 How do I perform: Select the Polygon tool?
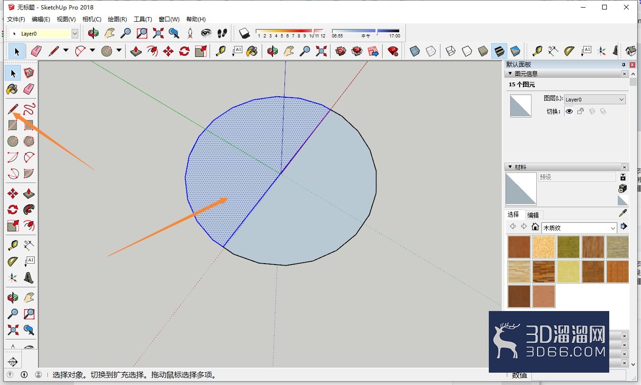[29, 141]
